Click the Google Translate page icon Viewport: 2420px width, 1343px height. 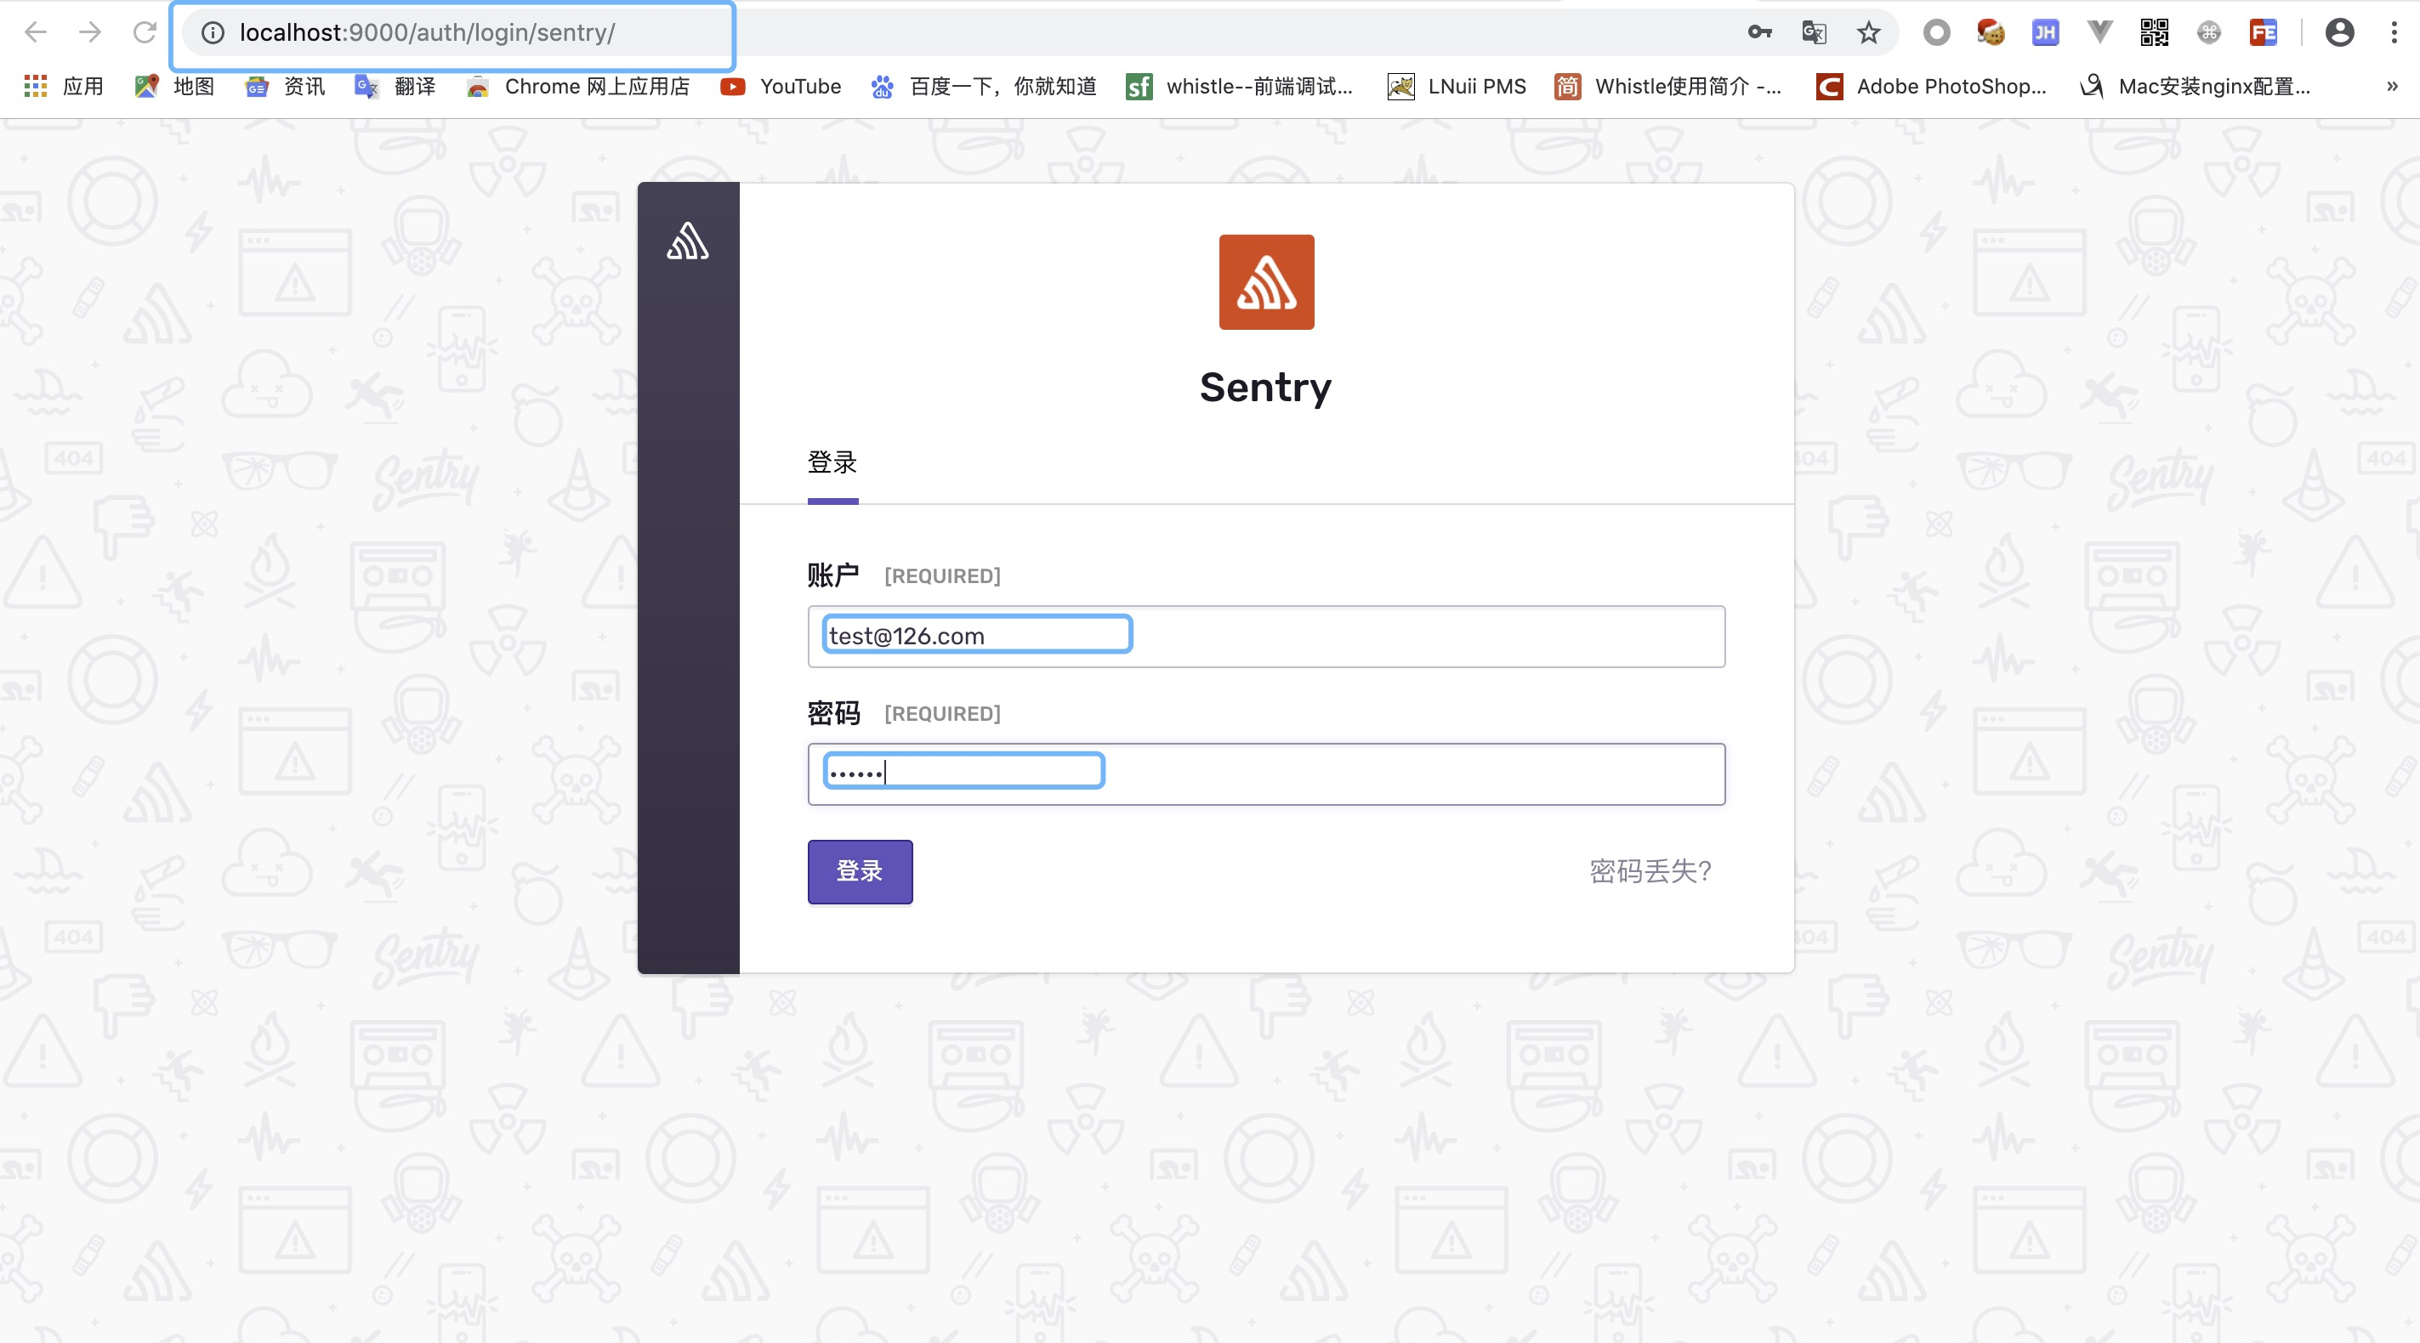click(1813, 33)
